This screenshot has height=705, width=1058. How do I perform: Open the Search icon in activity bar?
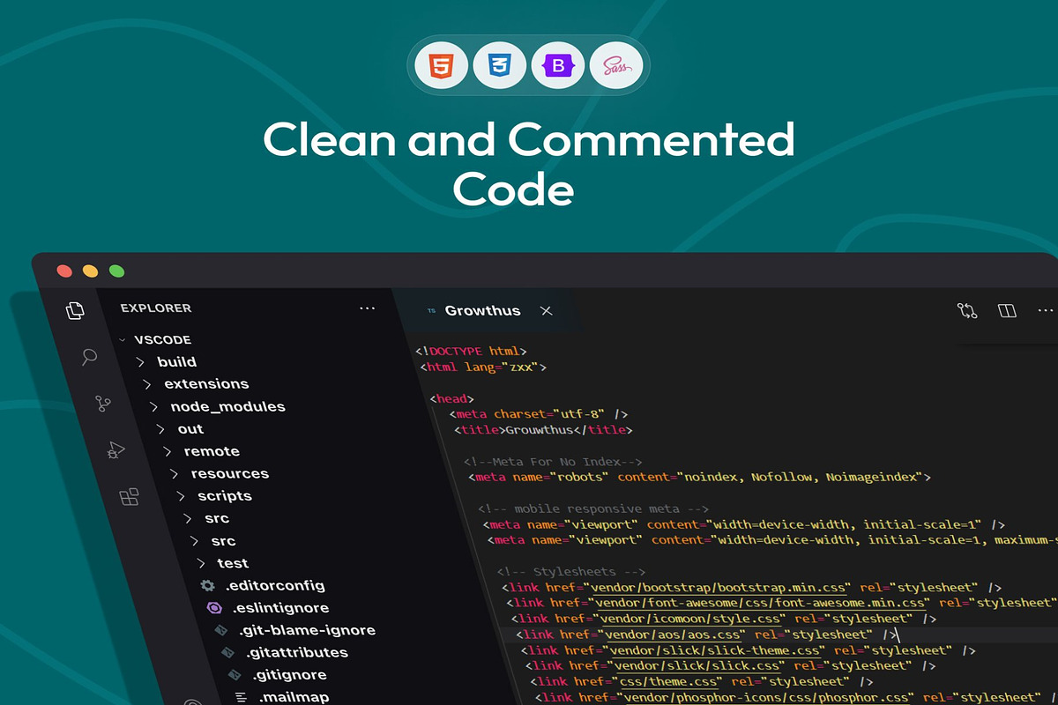pyautogui.click(x=89, y=357)
